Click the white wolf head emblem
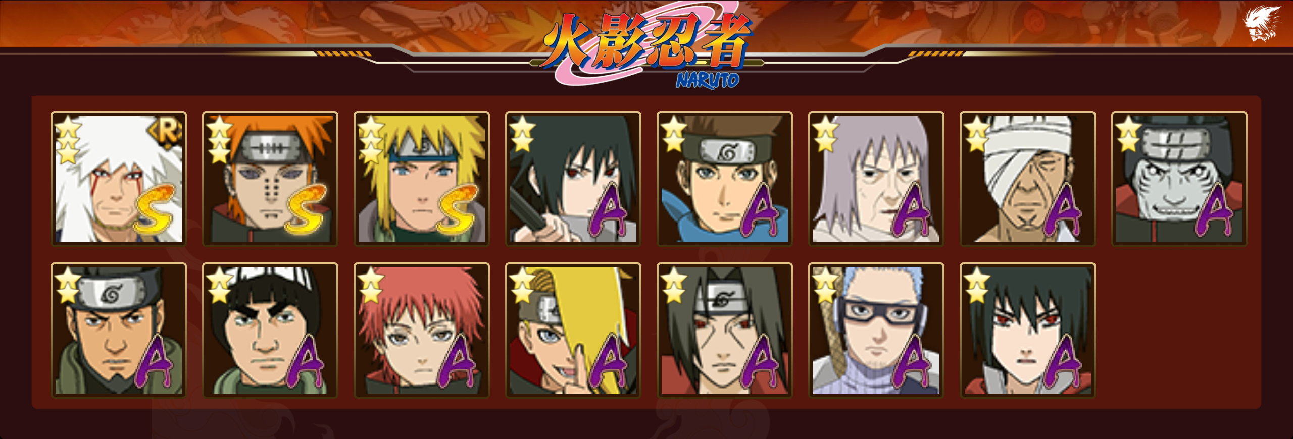1293x439 pixels. pos(1261,24)
